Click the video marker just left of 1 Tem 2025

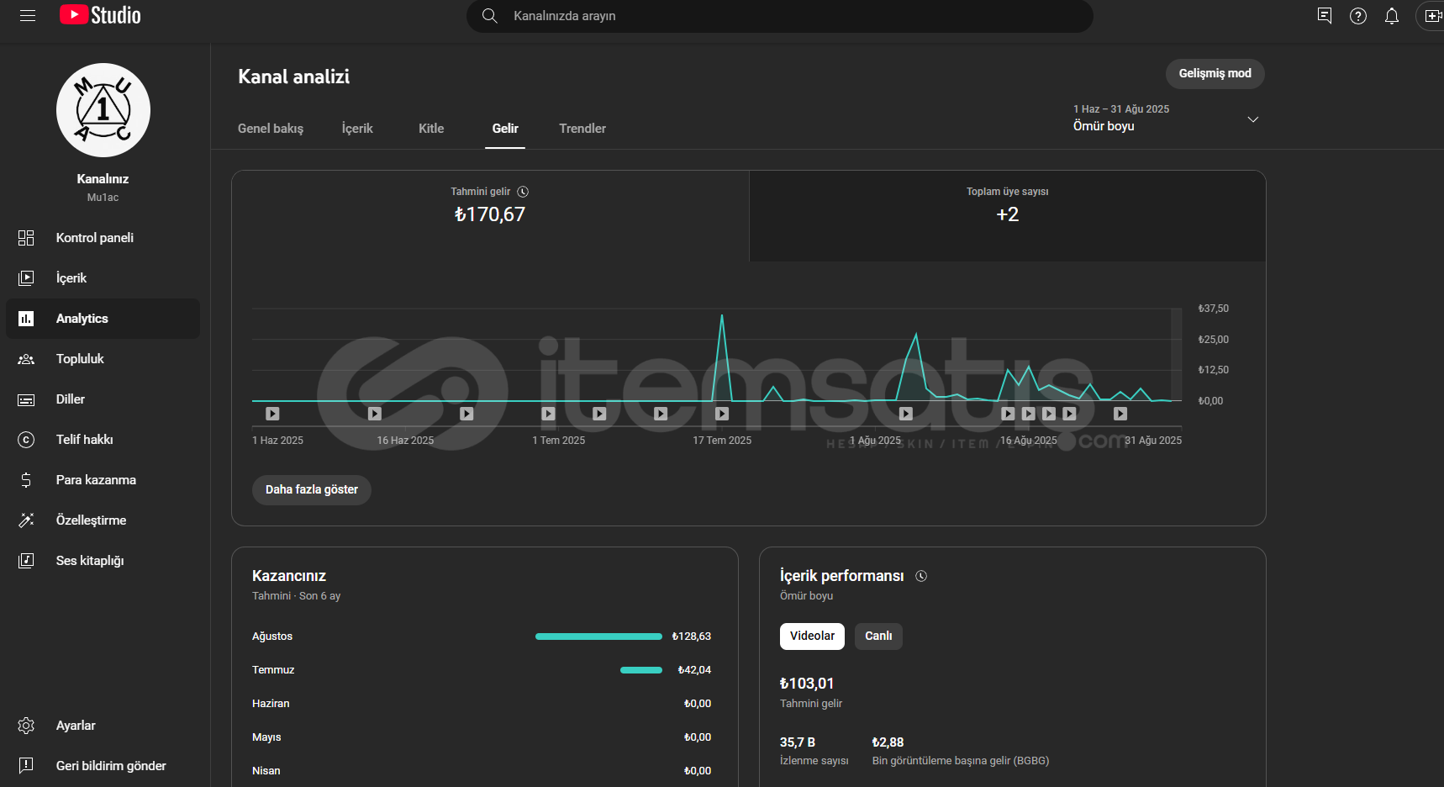[548, 414]
